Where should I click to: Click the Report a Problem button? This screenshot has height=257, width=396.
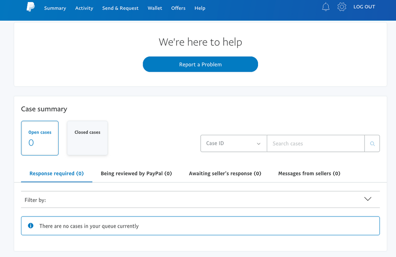click(x=200, y=64)
